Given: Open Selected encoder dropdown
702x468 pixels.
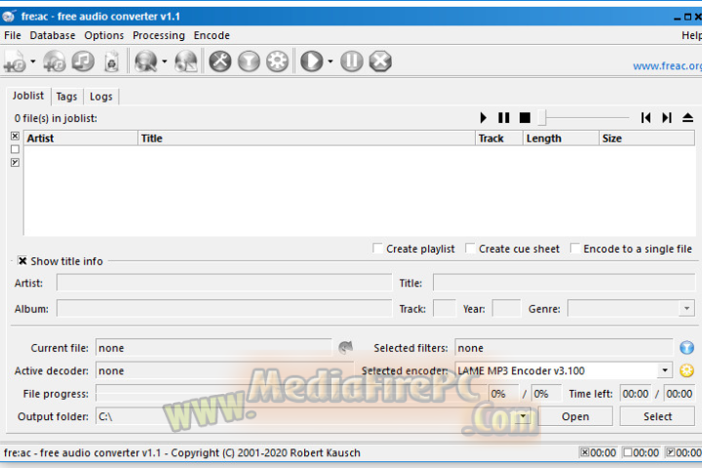Looking at the screenshot, I should (x=665, y=370).
